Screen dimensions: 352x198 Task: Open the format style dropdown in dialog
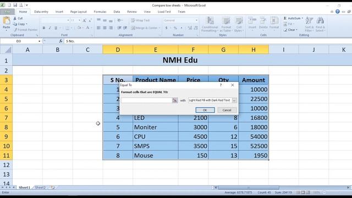click(x=234, y=100)
